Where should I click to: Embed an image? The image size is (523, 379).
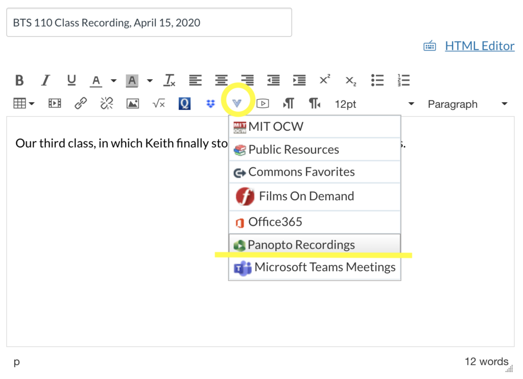click(133, 103)
